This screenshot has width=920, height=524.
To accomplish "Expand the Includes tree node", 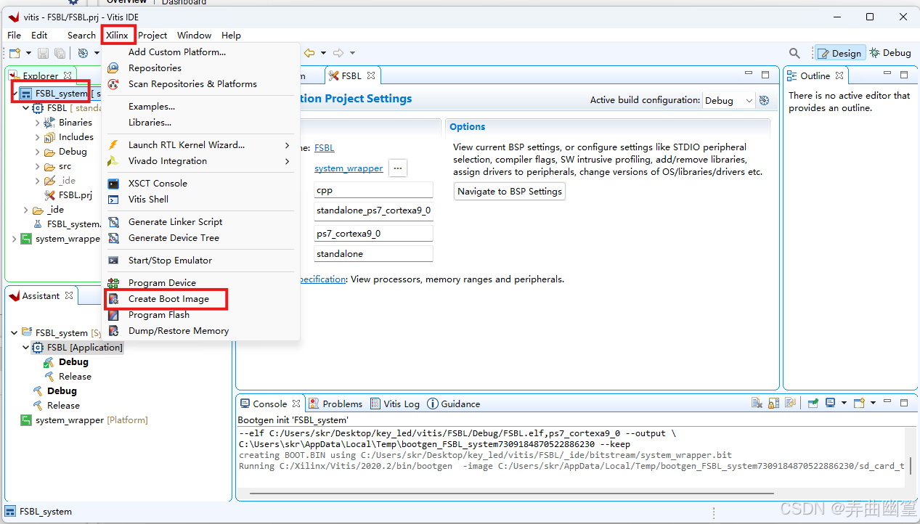I will pyautogui.click(x=38, y=137).
